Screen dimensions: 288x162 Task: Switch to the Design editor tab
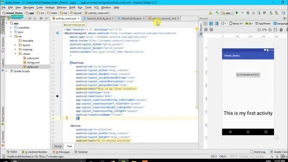pos(58,146)
